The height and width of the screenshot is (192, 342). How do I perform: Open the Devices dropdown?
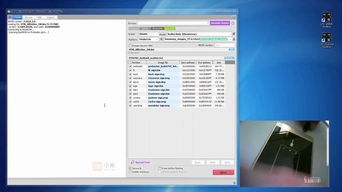[173, 23]
